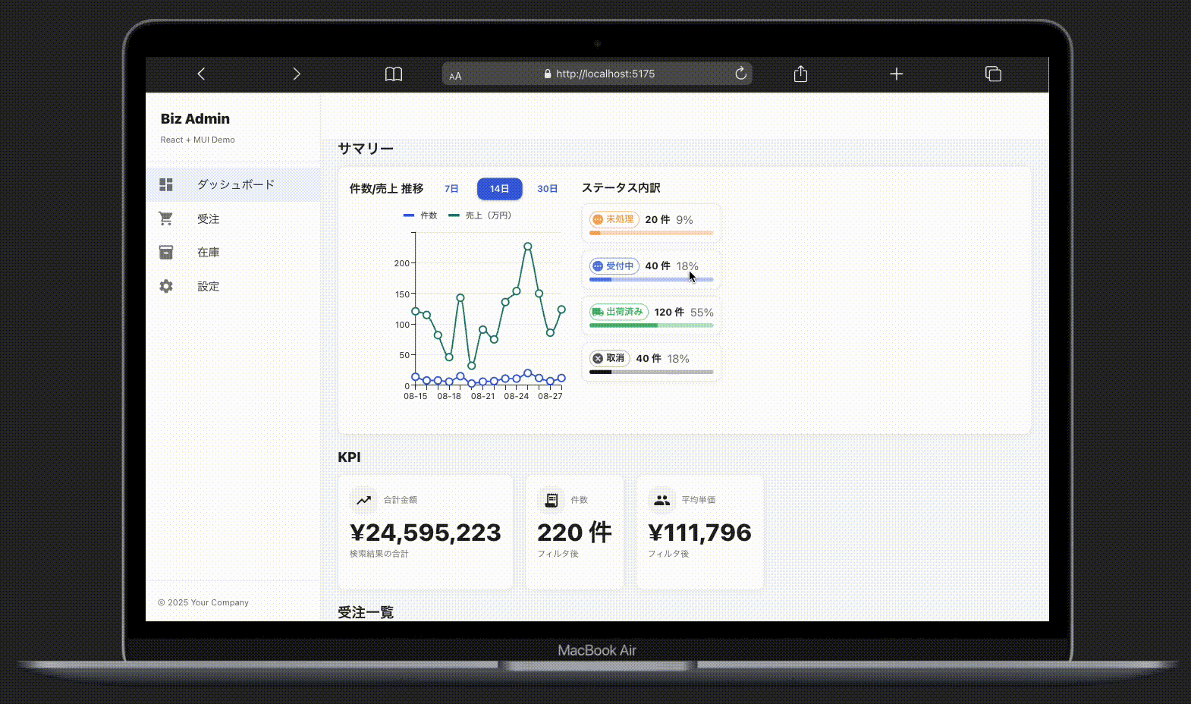Click the dashboard grid icon in sidebar
Screen dimensions: 1191x704
166,184
